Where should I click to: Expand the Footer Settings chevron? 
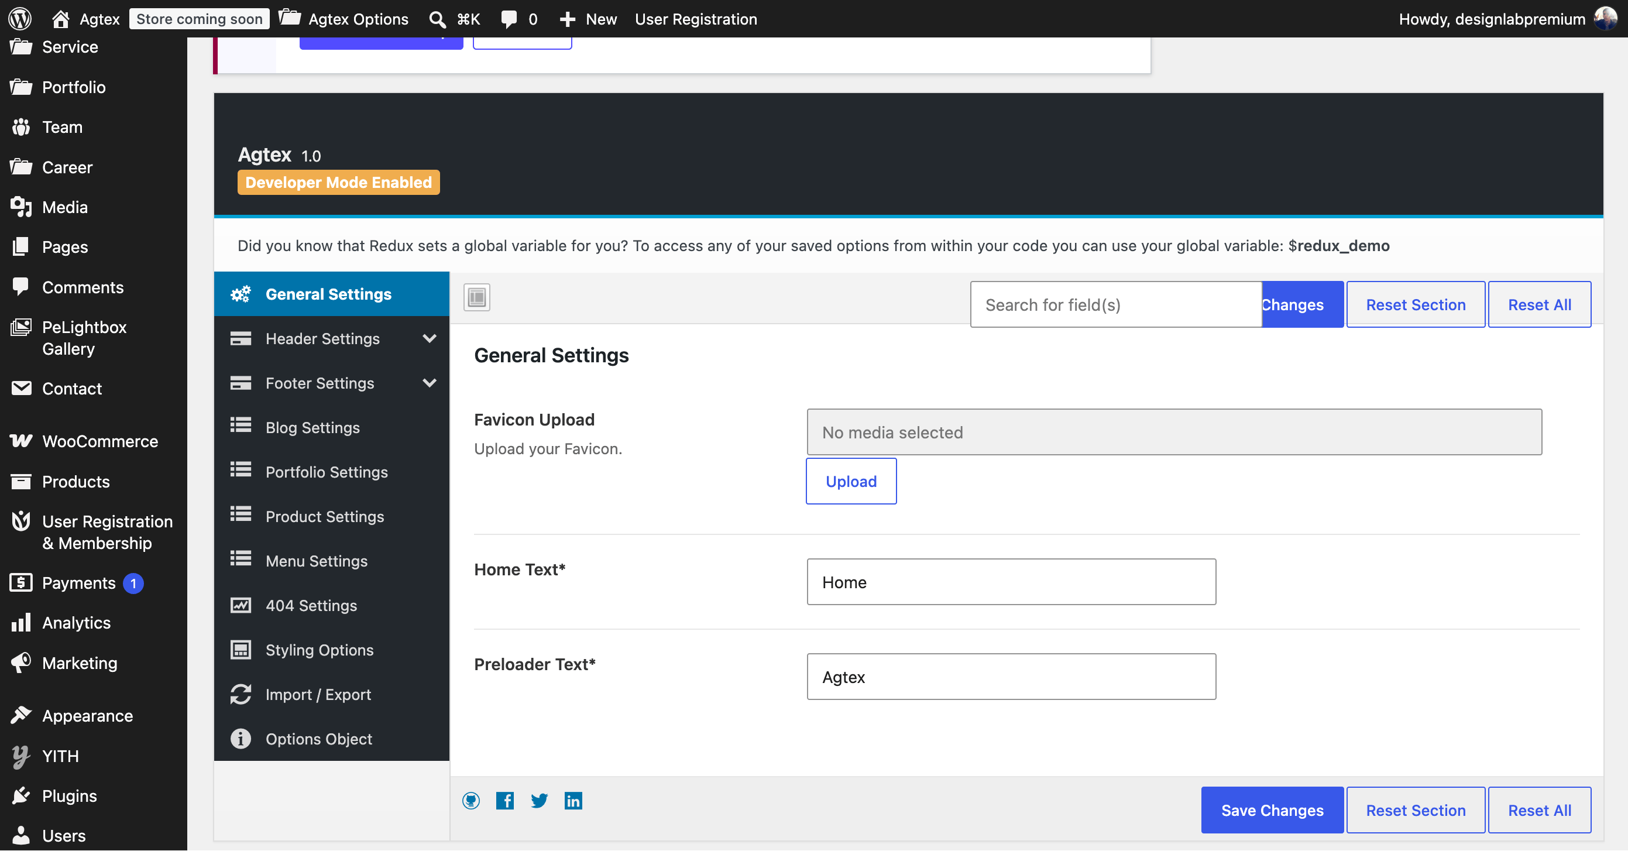(x=430, y=383)
